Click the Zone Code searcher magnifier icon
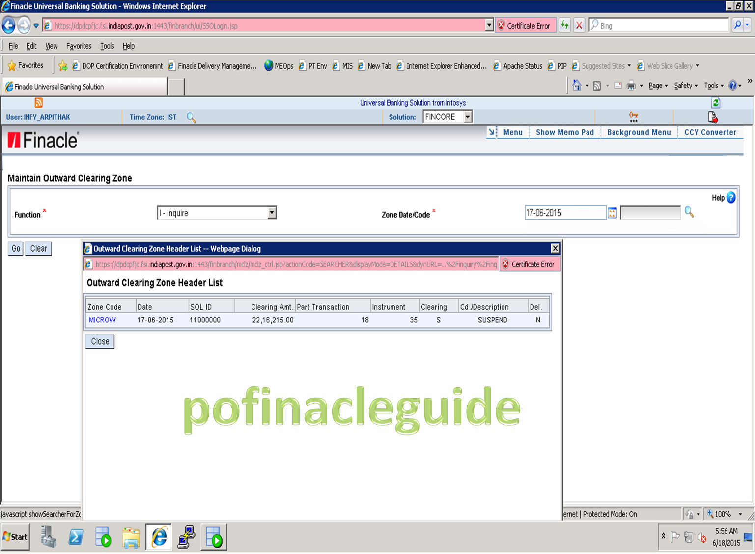755x554 pixels. pos(689,212)
